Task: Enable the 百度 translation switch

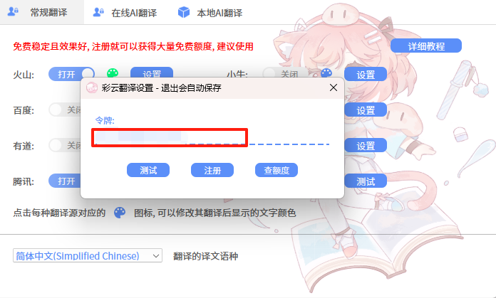Action: [x=65, y=110]
